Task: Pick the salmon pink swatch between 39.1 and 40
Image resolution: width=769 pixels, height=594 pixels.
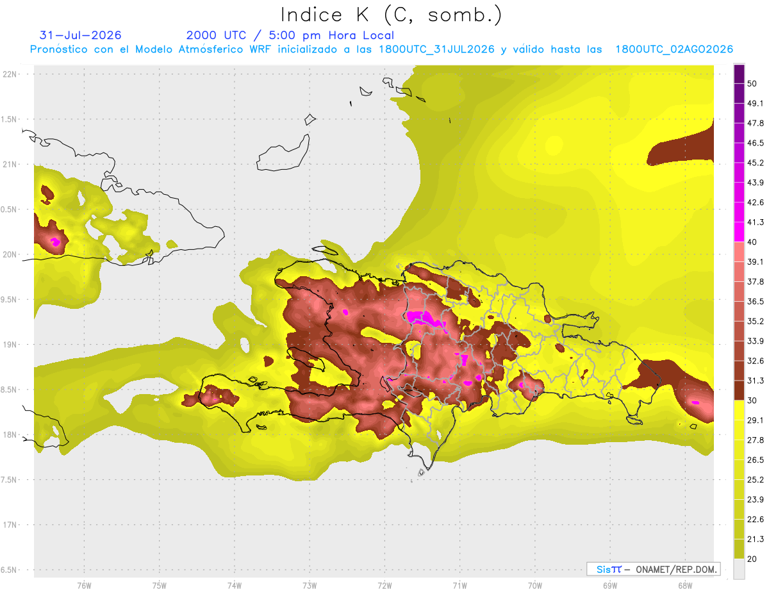Action: 739,252
